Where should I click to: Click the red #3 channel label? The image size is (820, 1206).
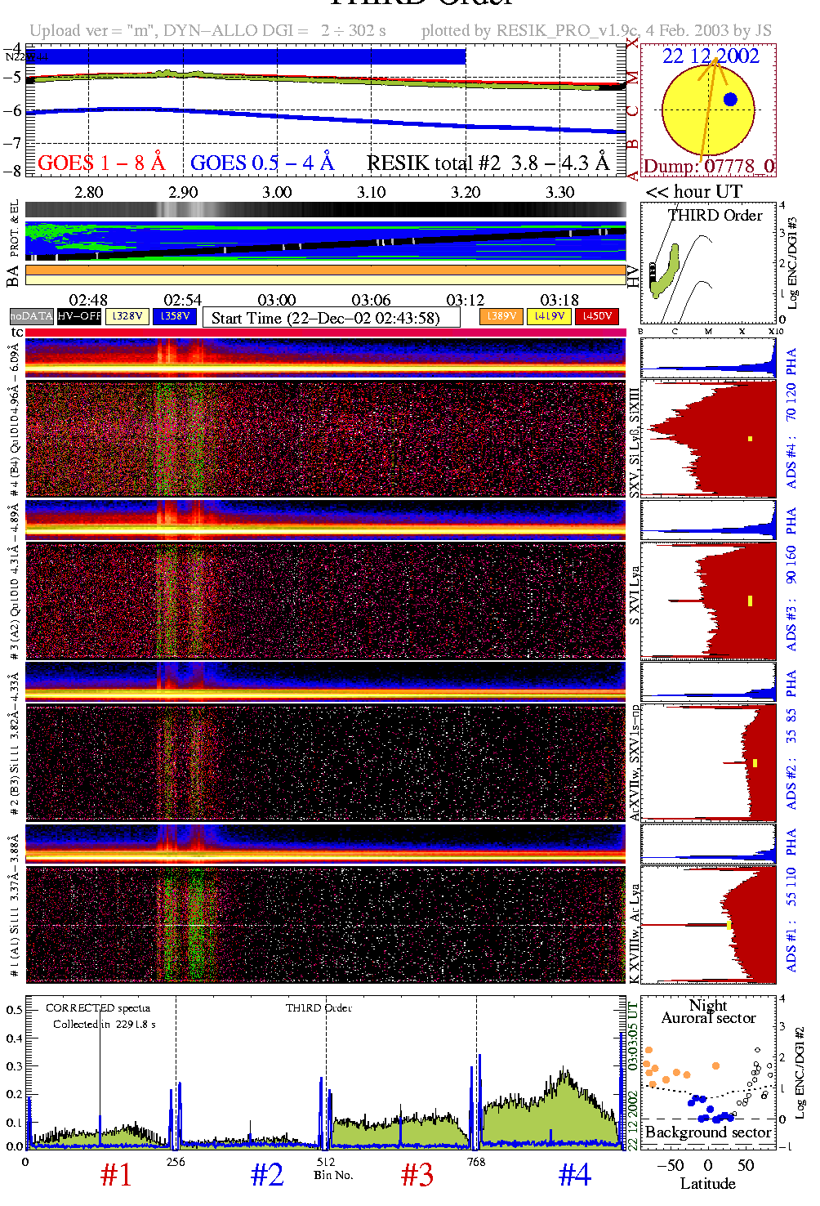[417, 1175]
